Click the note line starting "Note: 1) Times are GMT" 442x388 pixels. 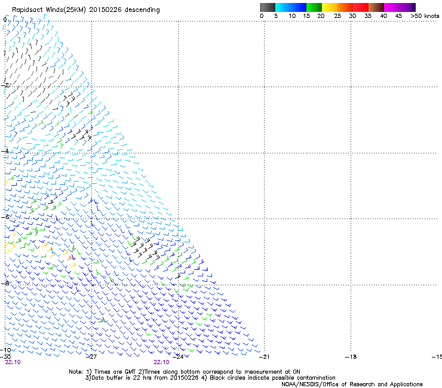pyautogui.click(x=185, y=372)
